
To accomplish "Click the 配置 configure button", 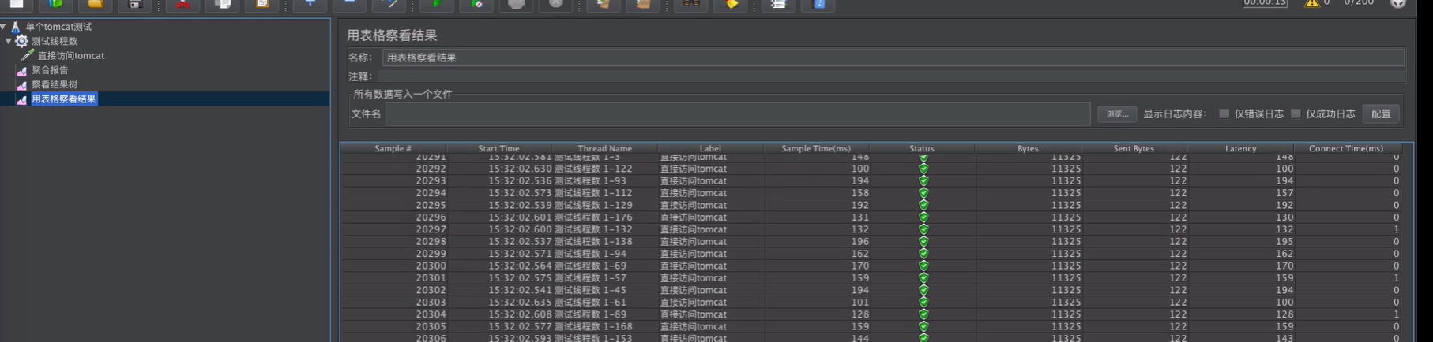I will click(x=1381, y=114).
